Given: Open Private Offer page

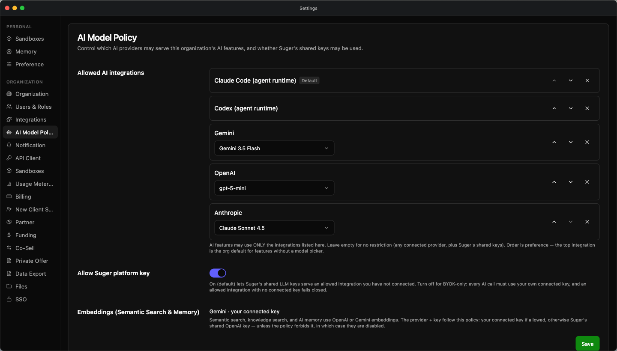Looking at the screenshot, I should point(30,261).
